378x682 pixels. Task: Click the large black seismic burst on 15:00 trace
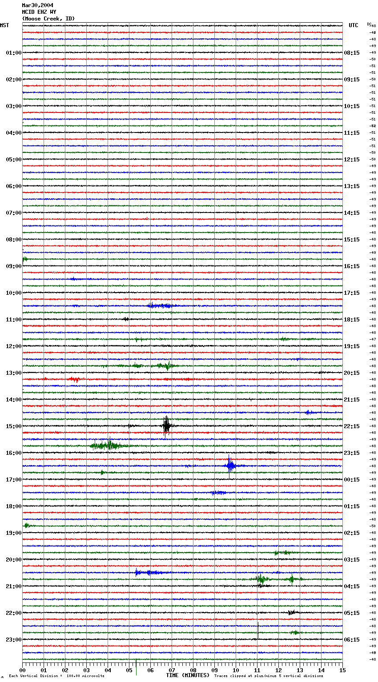[x=166, y=425]
